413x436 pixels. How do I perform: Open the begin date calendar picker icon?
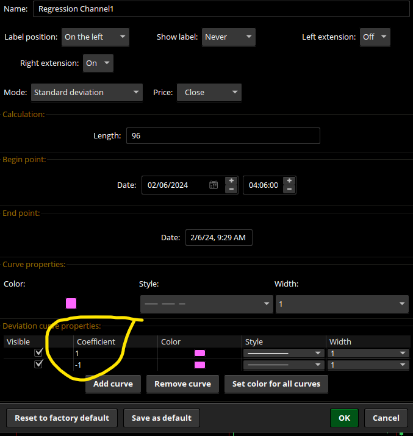coord(214,185)
